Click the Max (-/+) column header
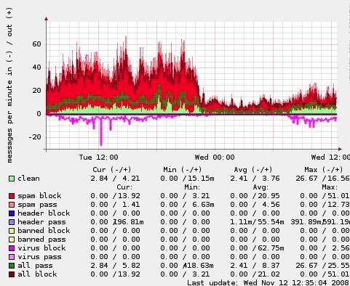Image resolution: width=350 pixels, height=286 pixels. point(324,170)
